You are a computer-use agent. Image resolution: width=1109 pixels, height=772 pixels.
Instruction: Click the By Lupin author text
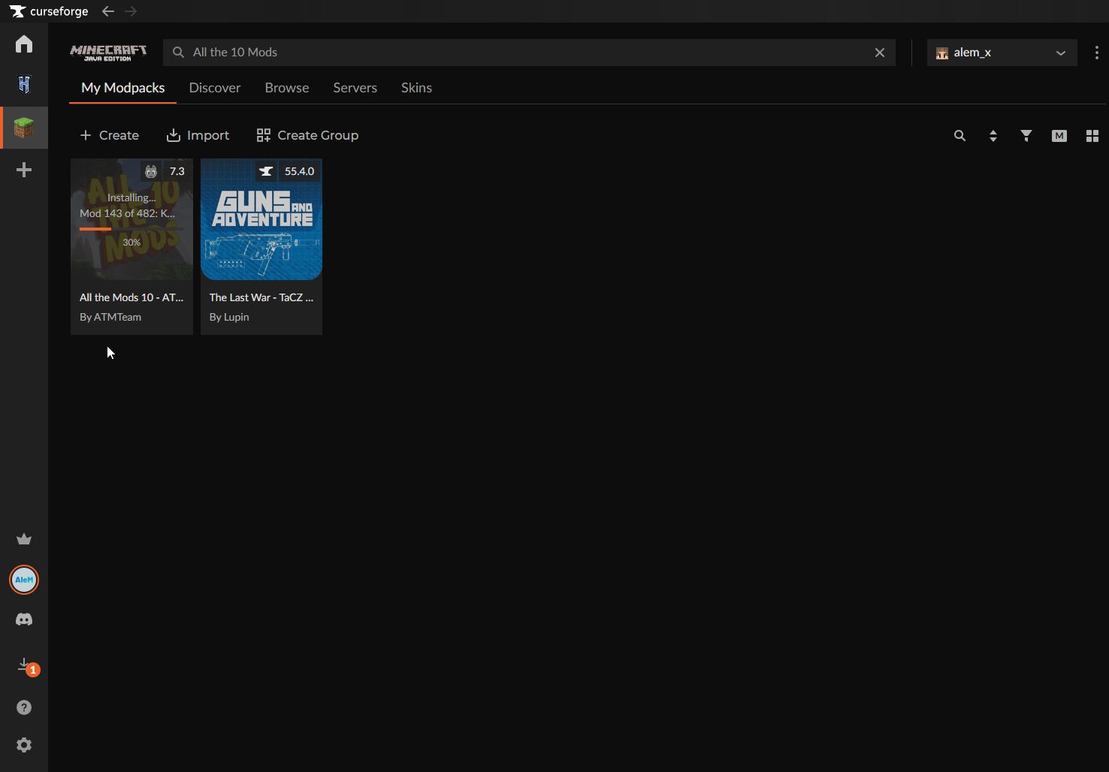pos(229,317)
